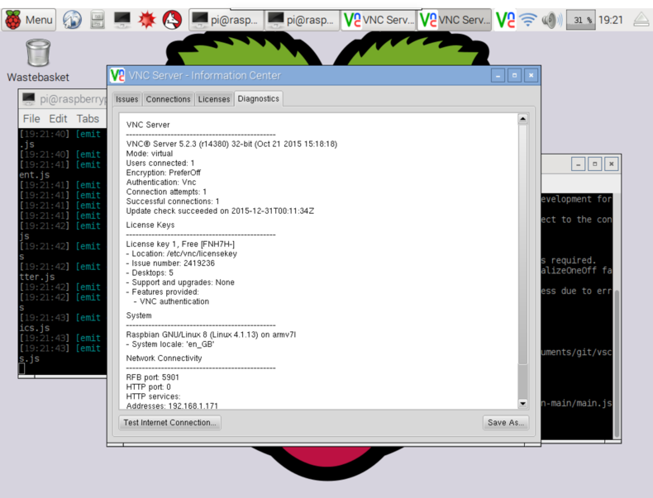Maximize the VNC Server Information Center window

[x=514, y=75]
